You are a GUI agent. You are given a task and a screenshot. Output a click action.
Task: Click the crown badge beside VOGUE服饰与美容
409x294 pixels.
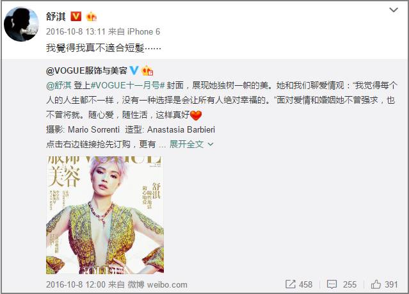coord(147,70)
